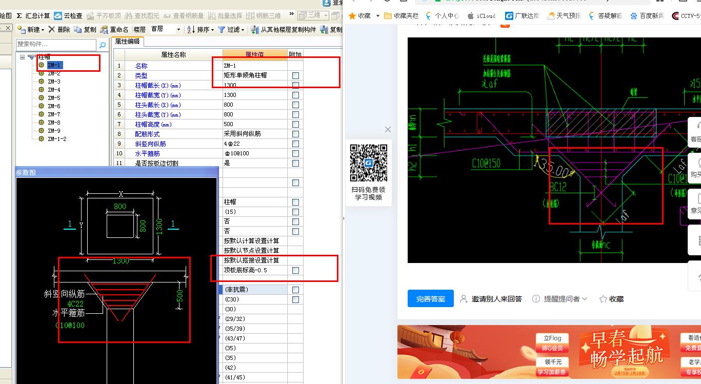The image size is (701, 384).
Task: Collapse the 柱帽 tree node
Action: click(23, 57)
